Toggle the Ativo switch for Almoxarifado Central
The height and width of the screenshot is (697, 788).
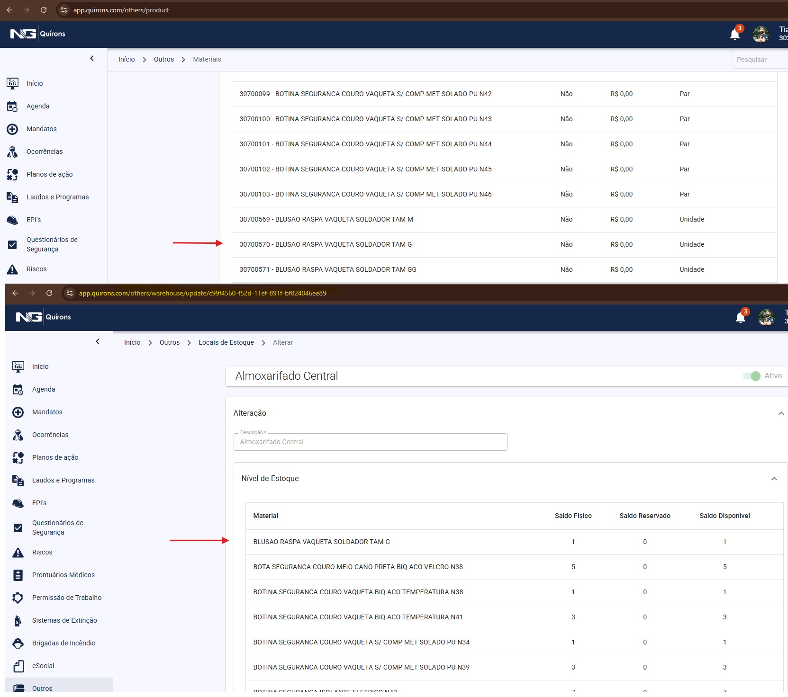coord(752,376)
